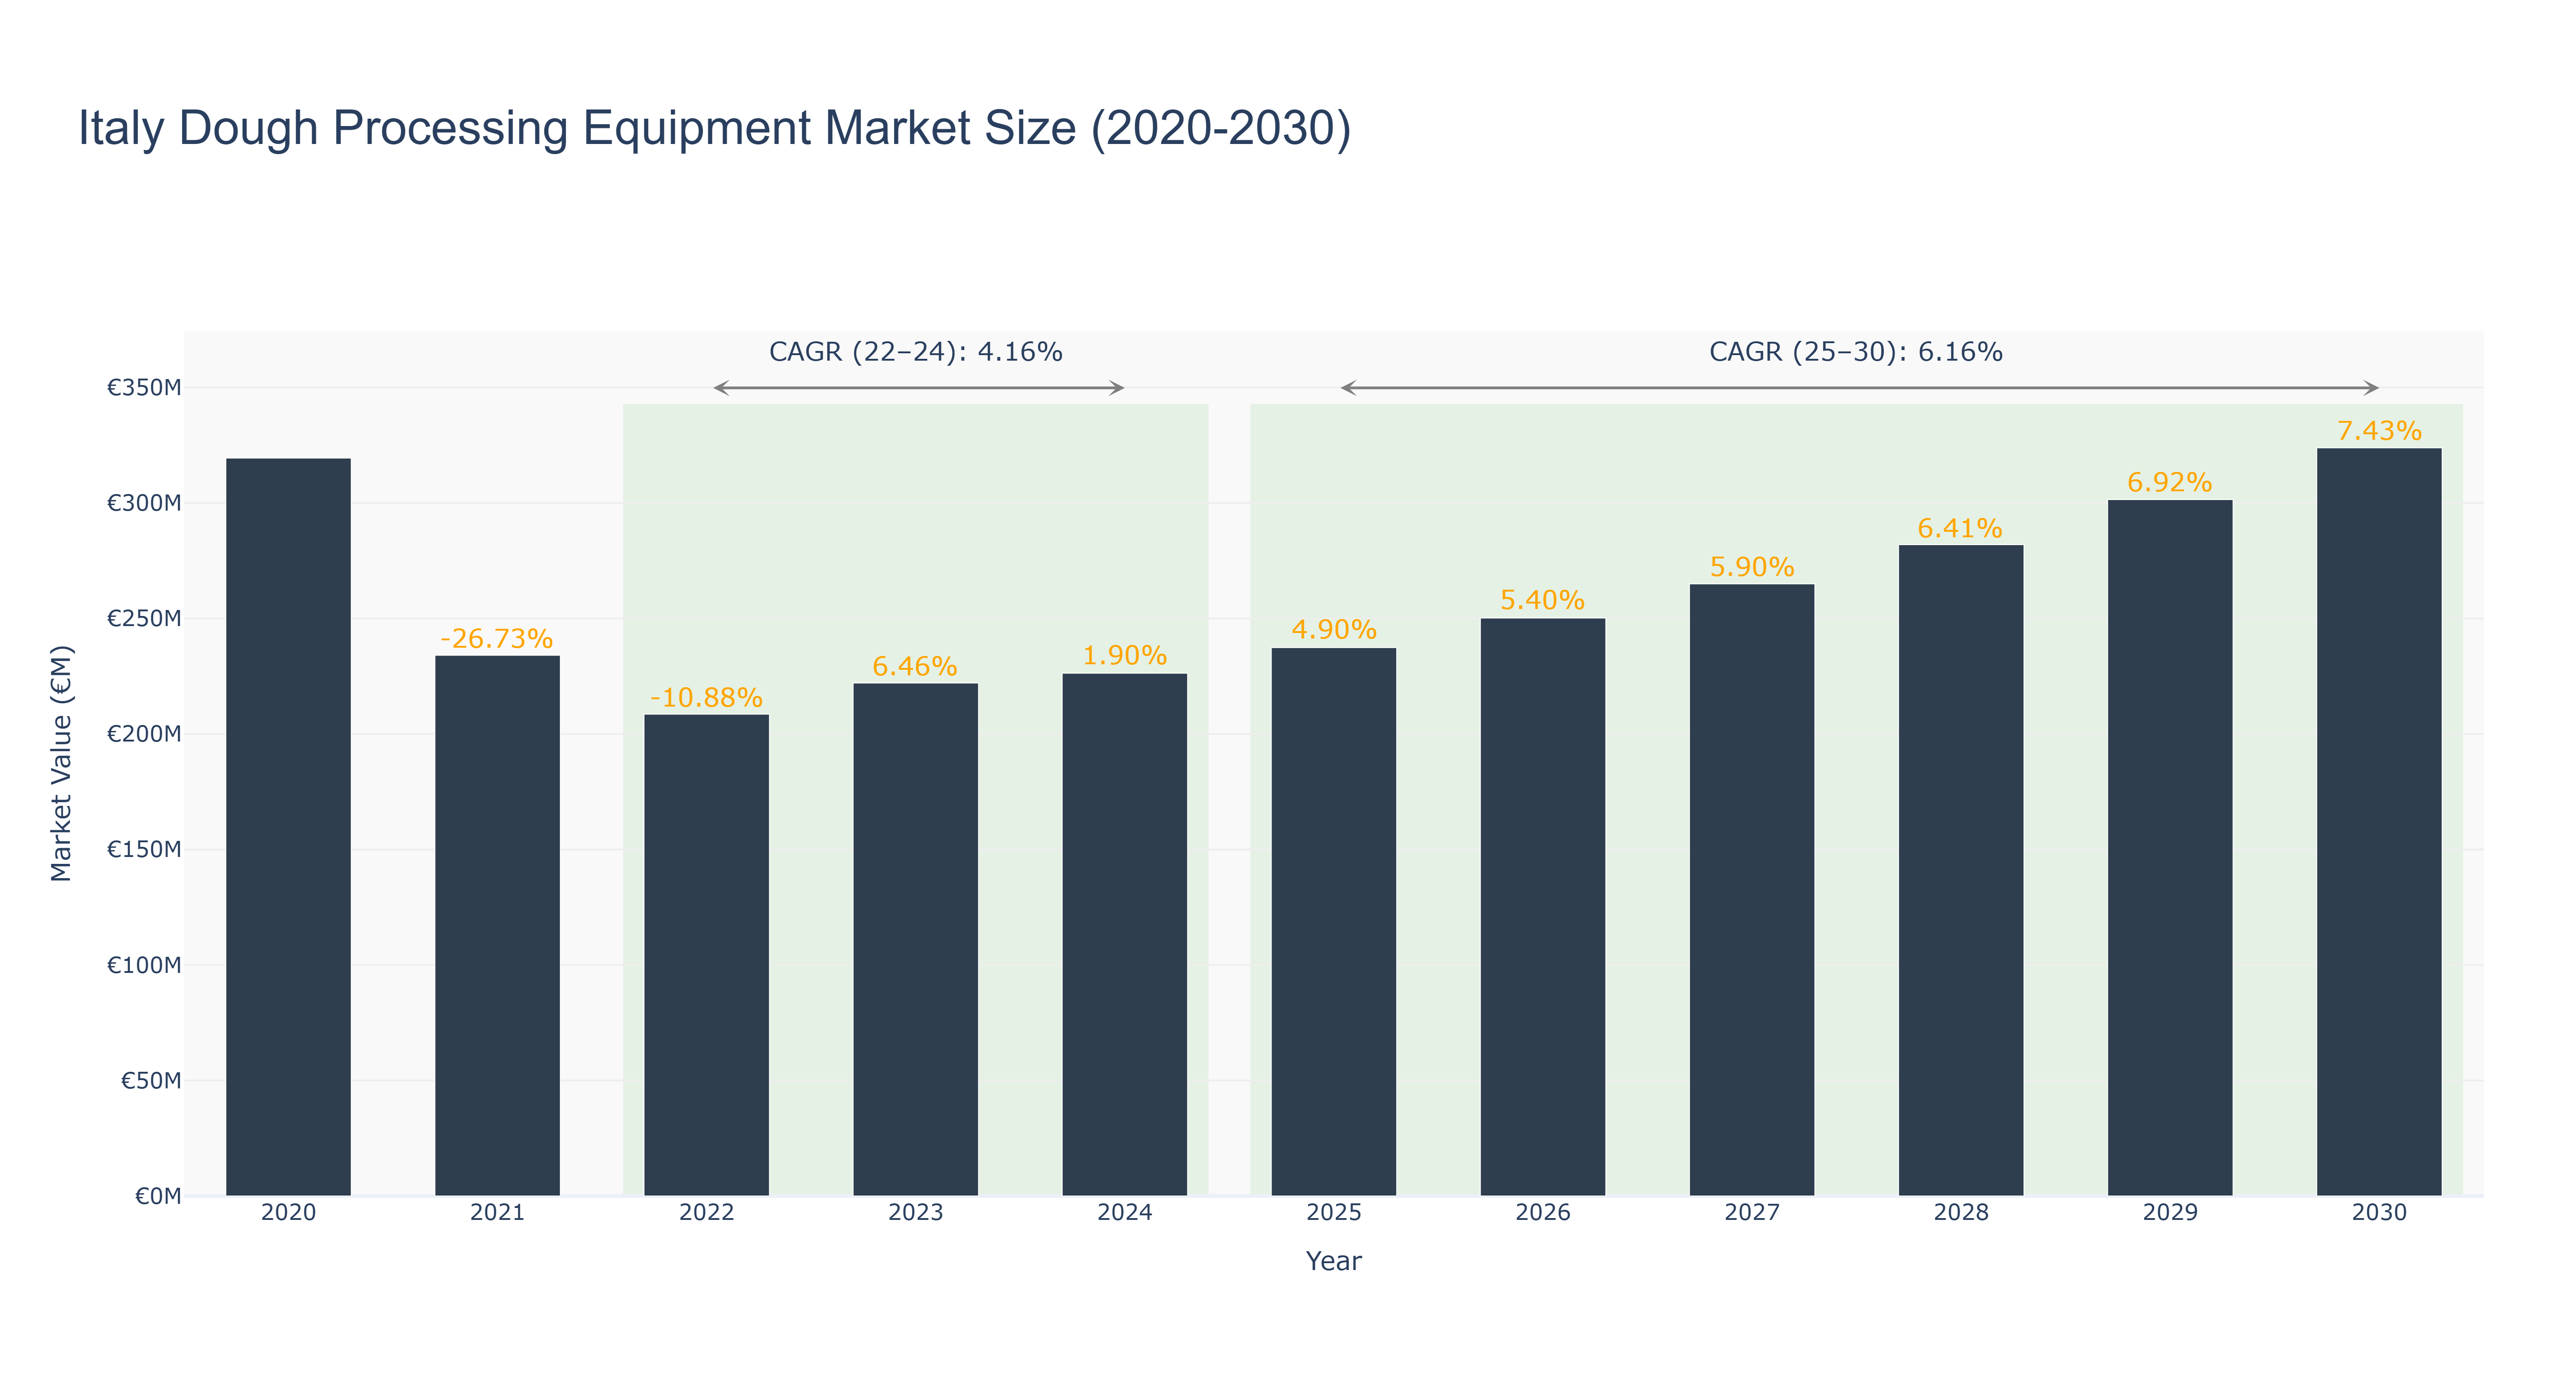Click the 2030 x-axis year label
This screenshot has width=2576, height=1380.
pos(2378,1213)
